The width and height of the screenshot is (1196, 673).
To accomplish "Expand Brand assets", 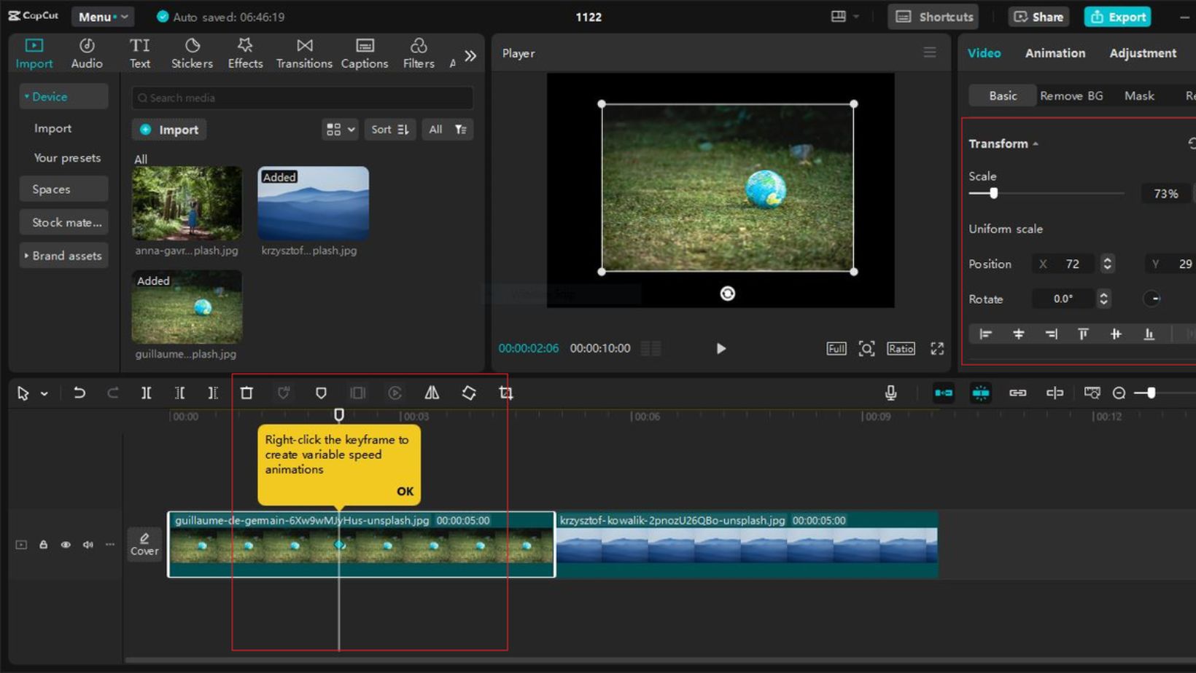I will (x=63, y=256).
